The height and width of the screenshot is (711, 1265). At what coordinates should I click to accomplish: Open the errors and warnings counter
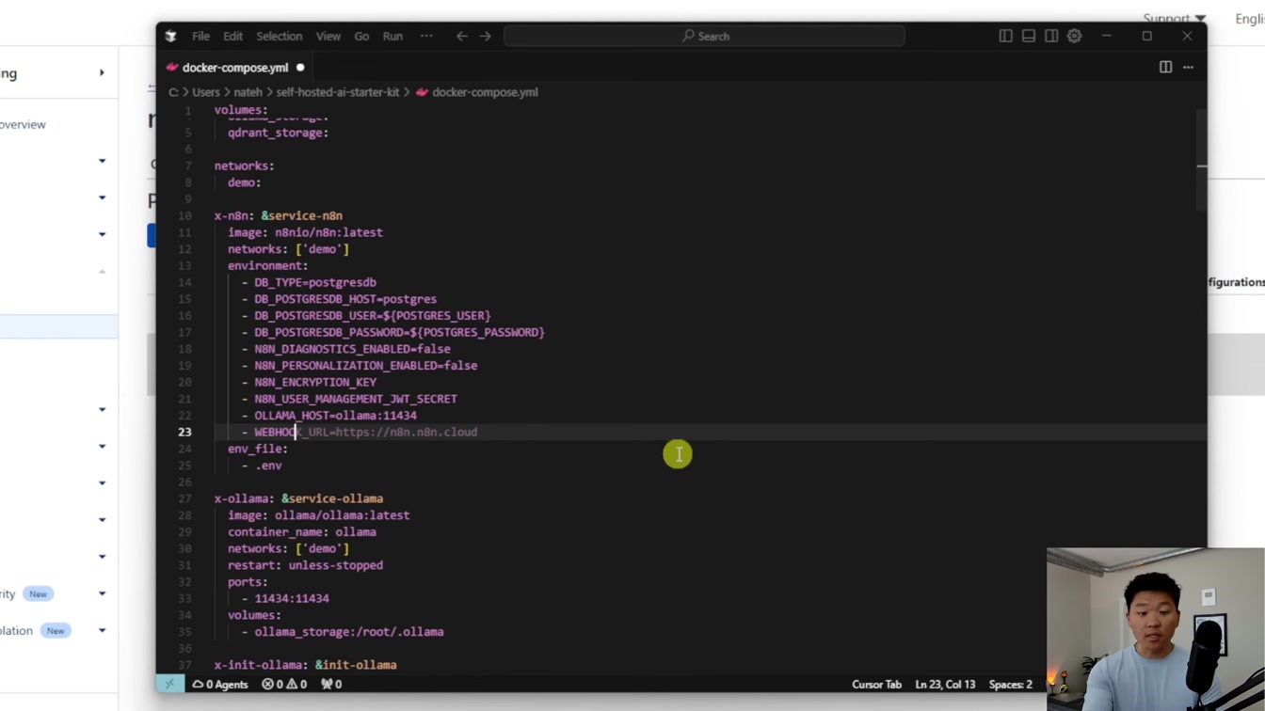click(284, 684)
